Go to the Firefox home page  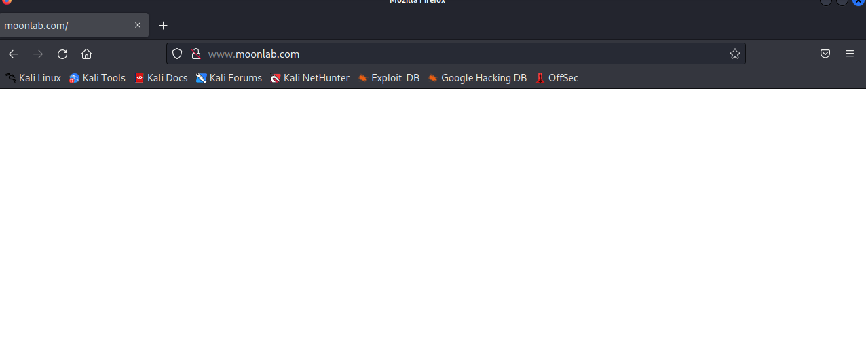click(86, 54)
